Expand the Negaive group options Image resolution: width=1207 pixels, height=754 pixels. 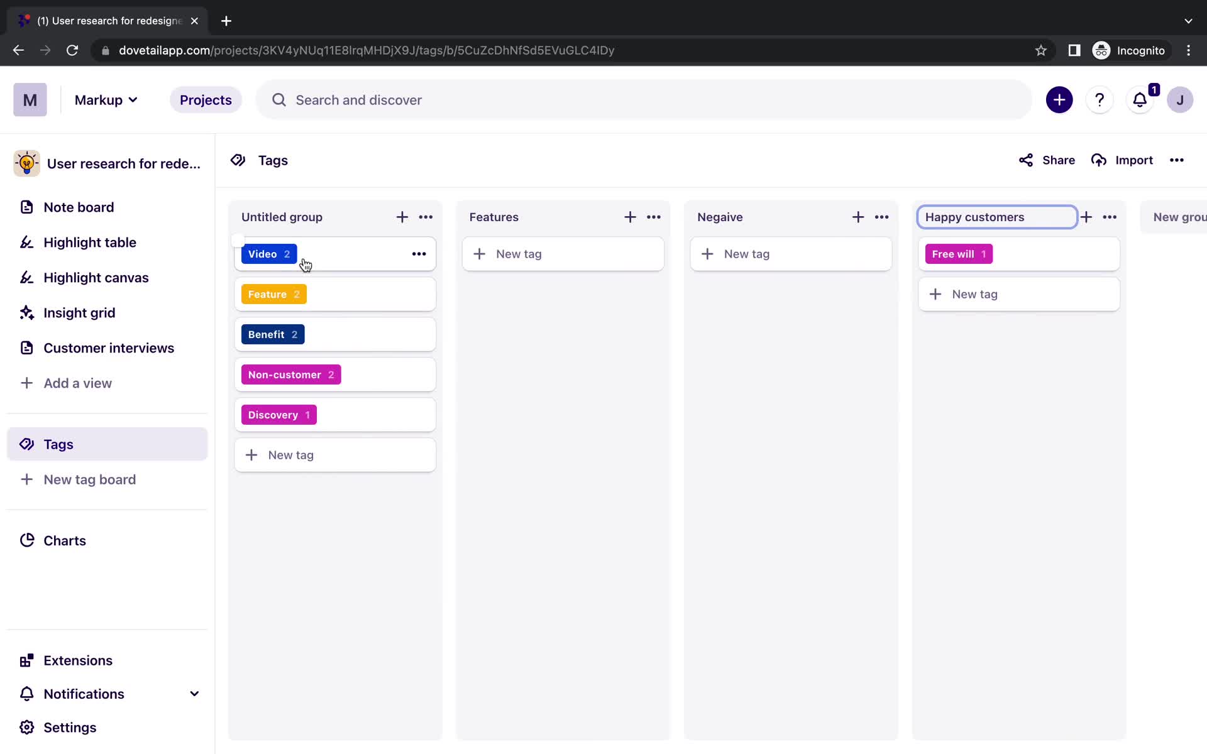(881, 216)
